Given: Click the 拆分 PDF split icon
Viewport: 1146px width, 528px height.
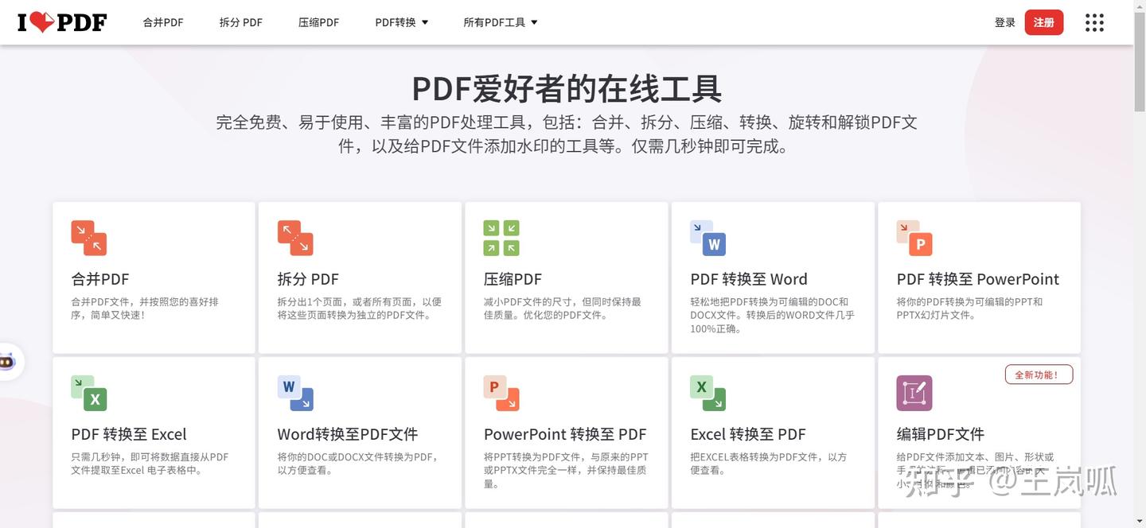Looking at the screenshot, I should tap(295, 238).
